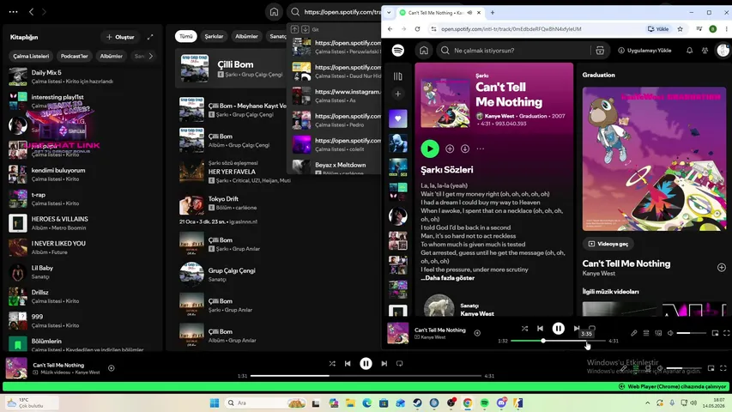Select Şarkılar search filter tab
Screen dimensions: 732x412
(214, 36)
